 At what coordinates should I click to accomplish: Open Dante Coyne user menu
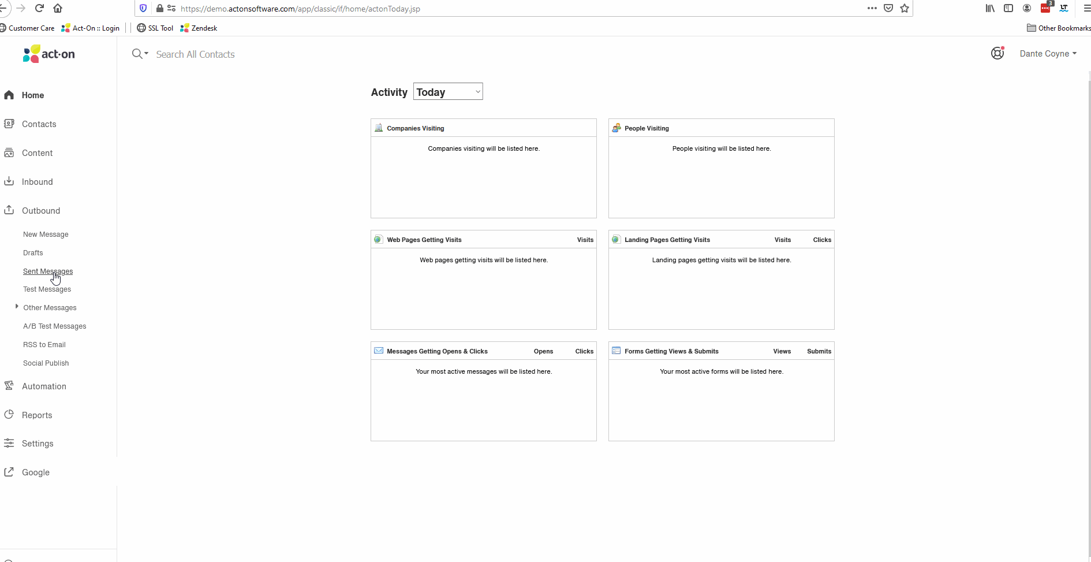coord(1048,53)
